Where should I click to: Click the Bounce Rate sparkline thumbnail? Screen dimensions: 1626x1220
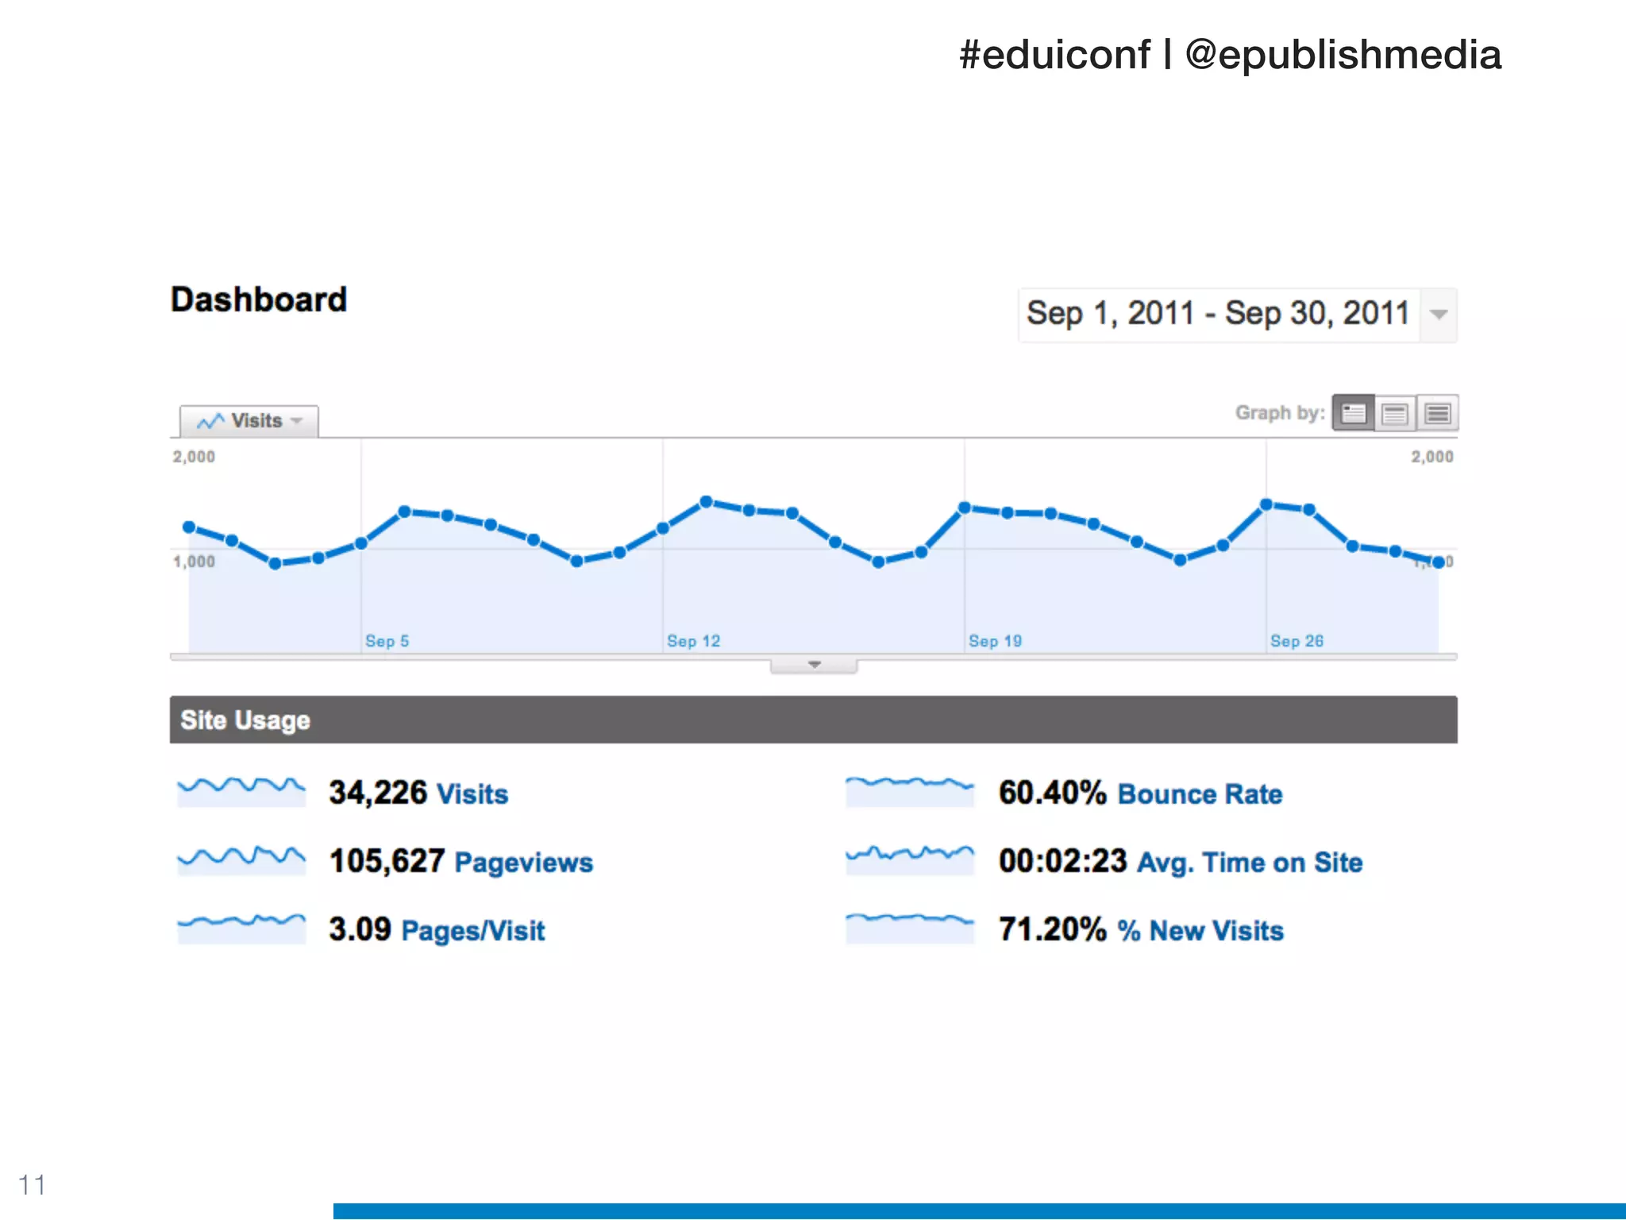pyautogui.click(x=910, y=792)
